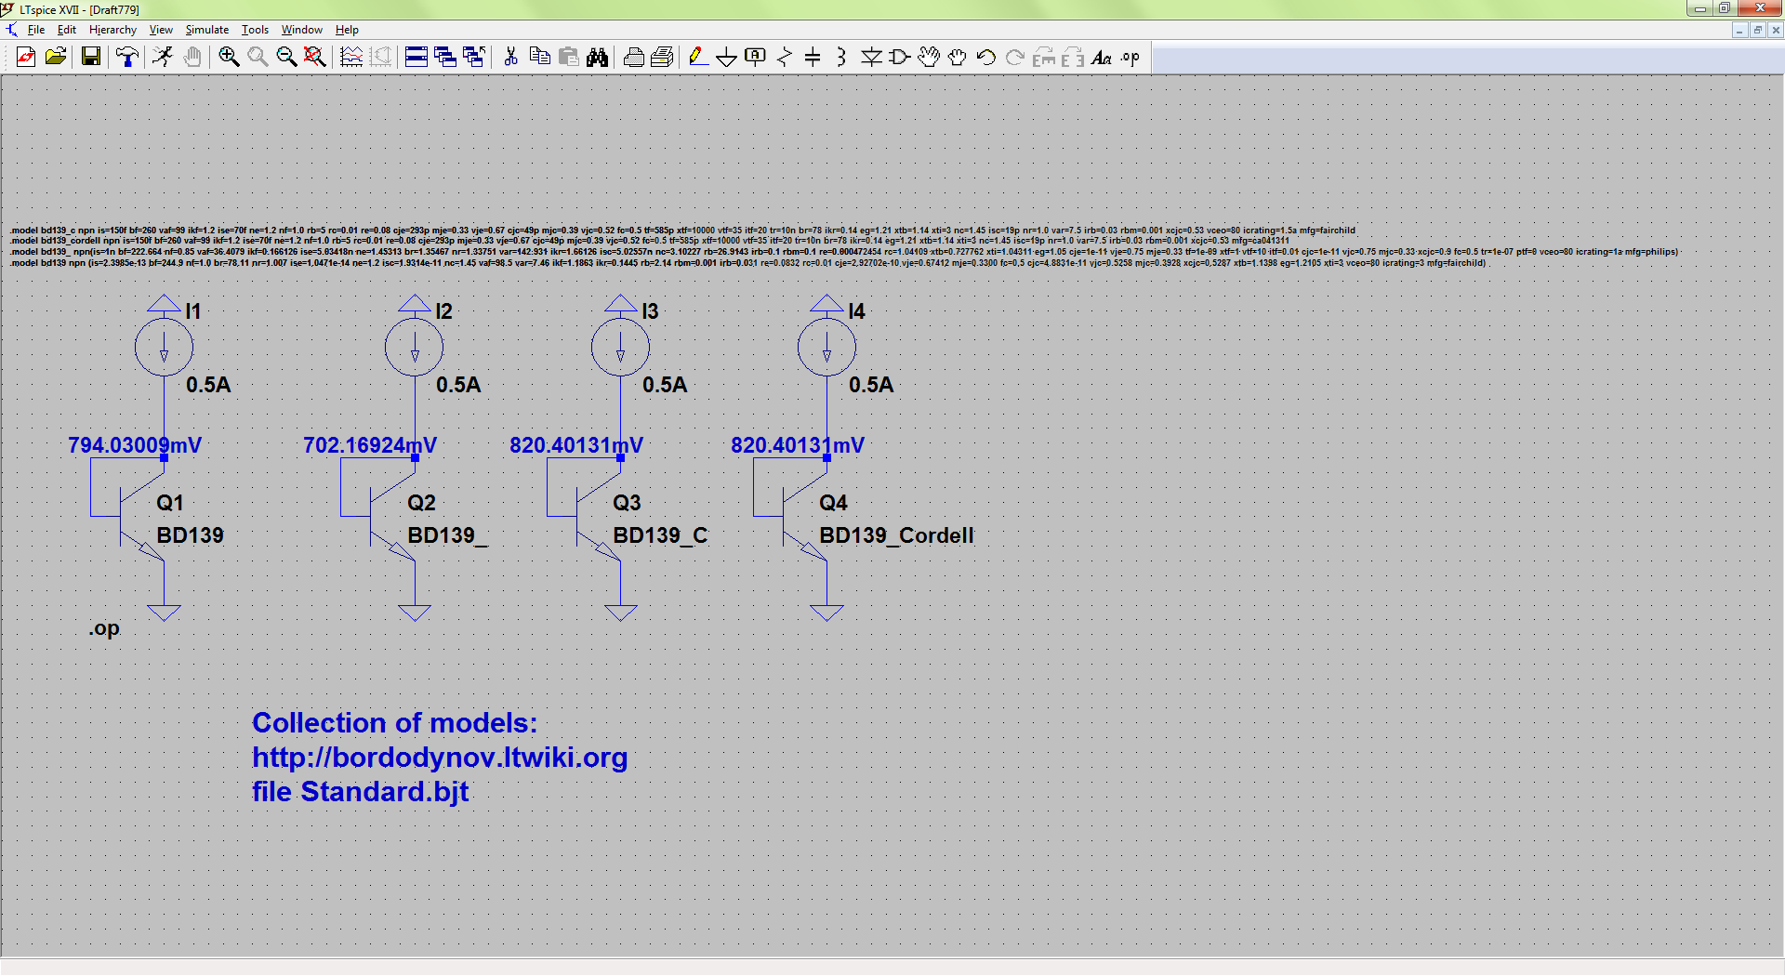Click the BD139_C model name
The height and width of the screenshot is (976, 1785).
click(660, 535)
